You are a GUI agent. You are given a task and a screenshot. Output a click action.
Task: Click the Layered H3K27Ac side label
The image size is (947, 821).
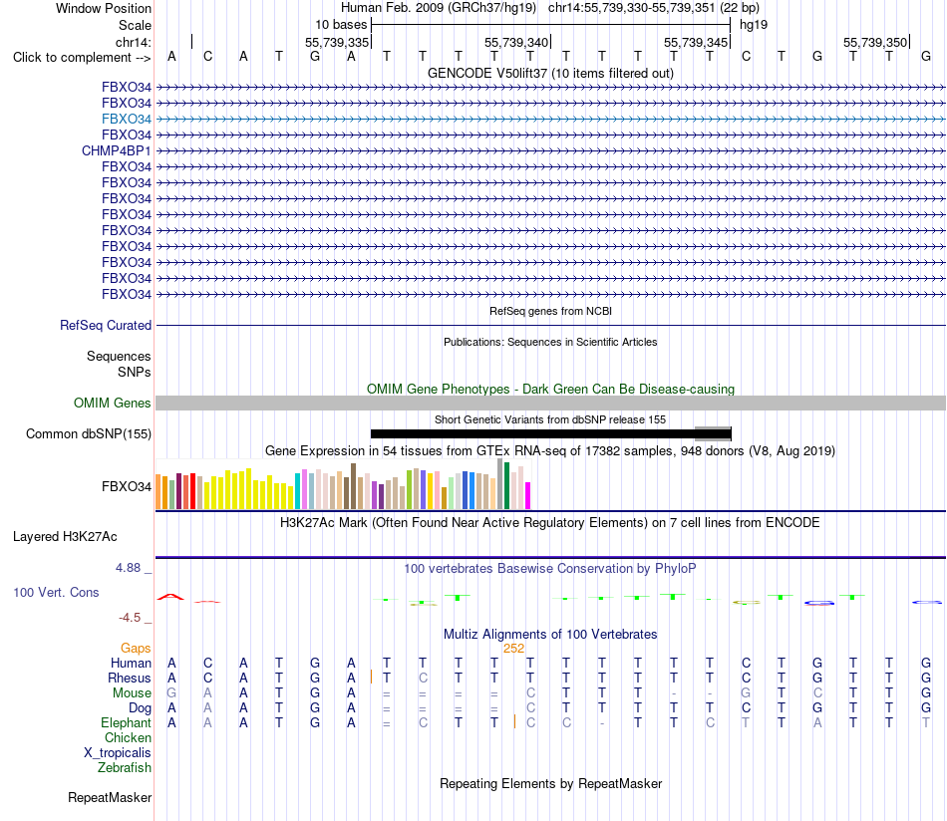65,537
